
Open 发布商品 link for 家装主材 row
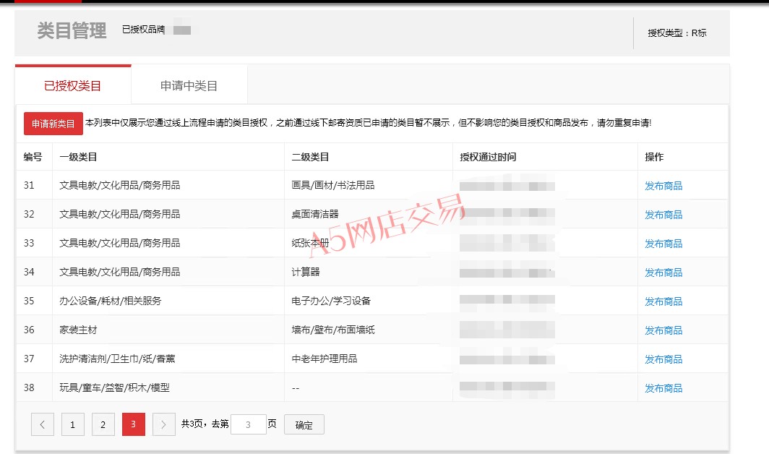click(663, 330)
